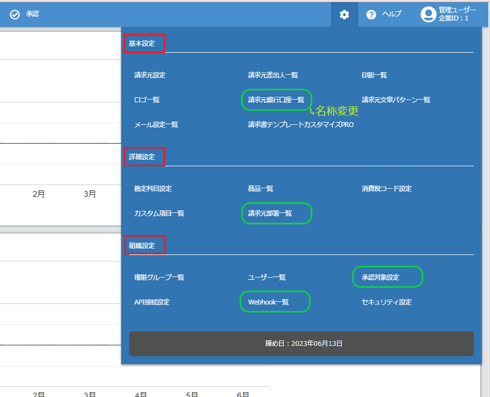Open the 管理ユーザー account icon

click(x=428, y=14)
